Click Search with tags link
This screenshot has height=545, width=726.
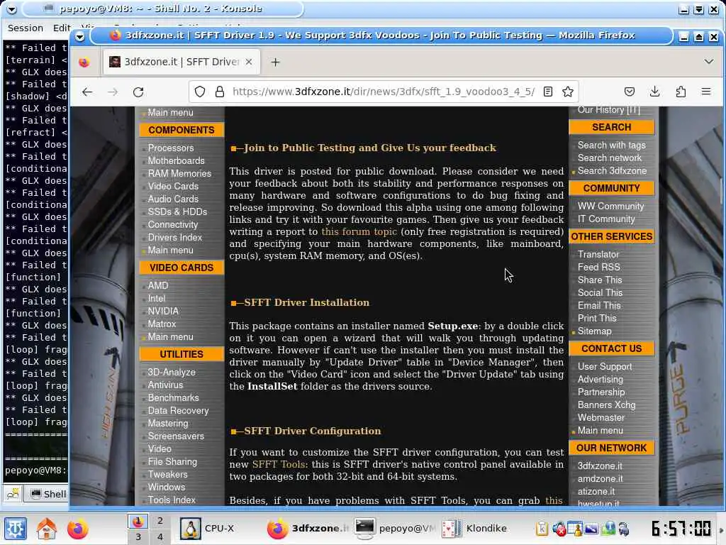611,145
